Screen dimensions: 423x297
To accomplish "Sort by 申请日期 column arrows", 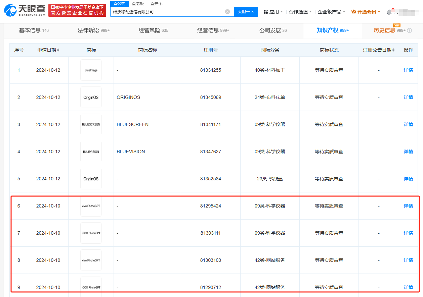I will pos(58,50).
